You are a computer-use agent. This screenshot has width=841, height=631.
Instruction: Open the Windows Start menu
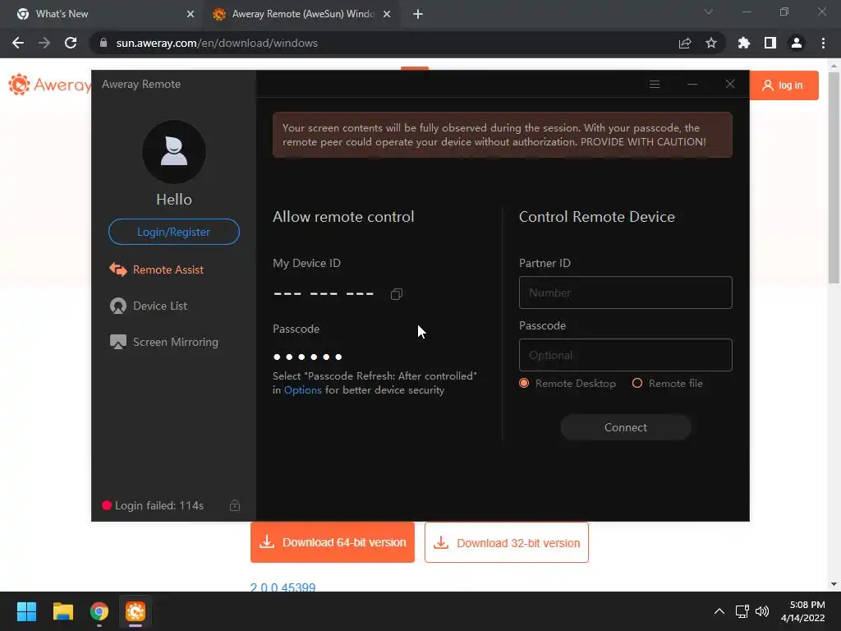26,611
